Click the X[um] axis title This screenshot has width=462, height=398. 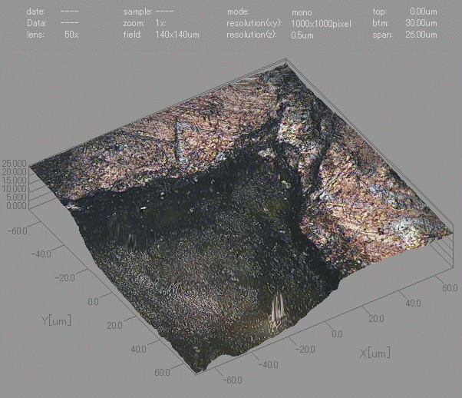coord(376,353)
